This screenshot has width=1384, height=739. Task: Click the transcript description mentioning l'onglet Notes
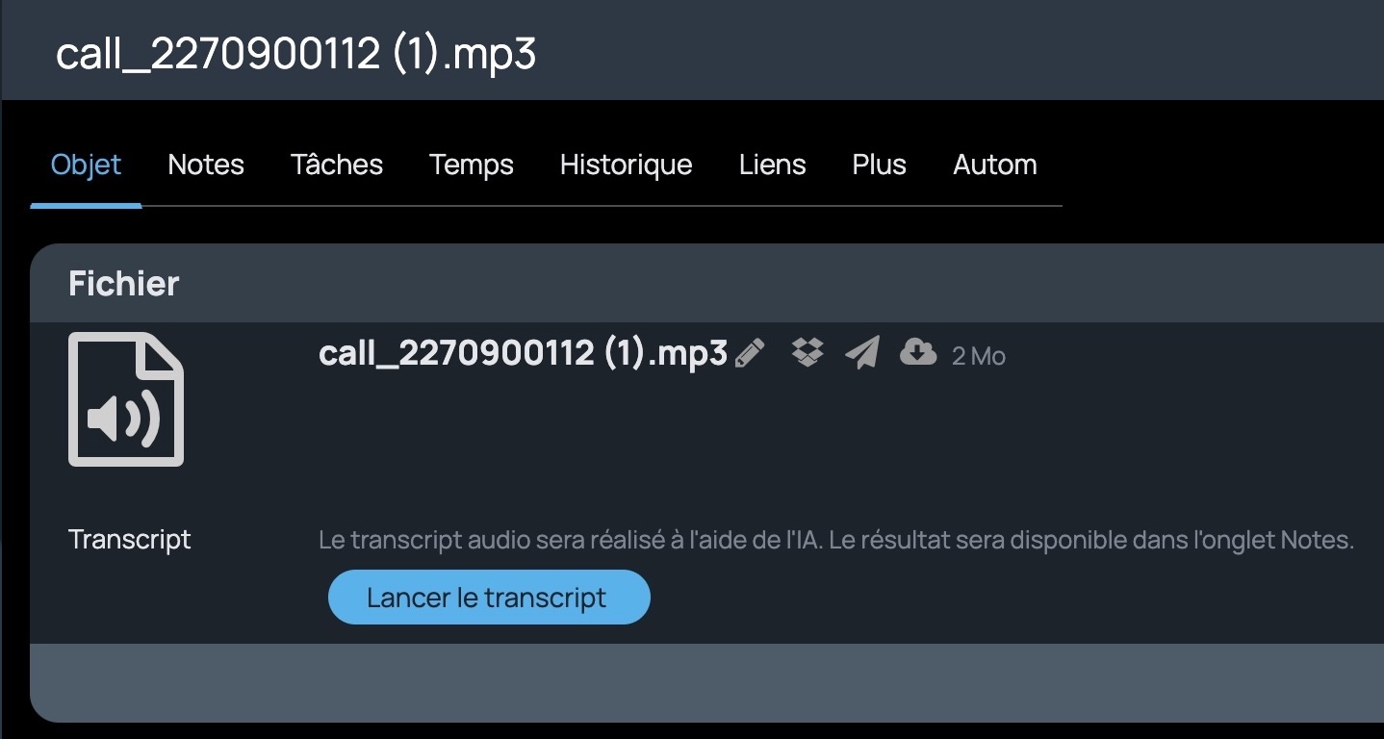[836, 540]
